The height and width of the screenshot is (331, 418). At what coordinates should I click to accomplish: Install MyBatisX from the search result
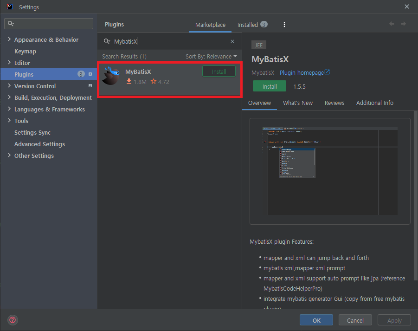[219, 71]
